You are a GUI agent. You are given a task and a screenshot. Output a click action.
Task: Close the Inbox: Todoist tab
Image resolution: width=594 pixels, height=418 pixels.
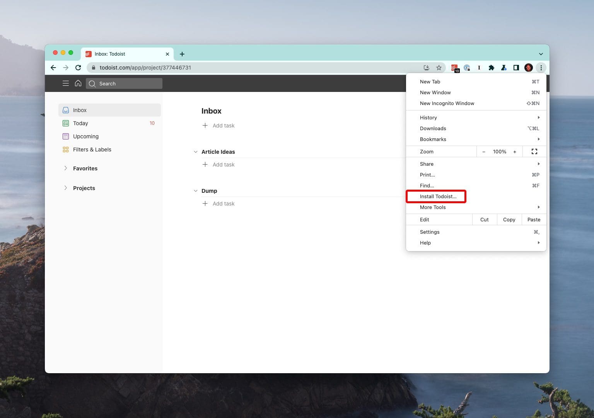pyautogui.click(x=167, y=54)
